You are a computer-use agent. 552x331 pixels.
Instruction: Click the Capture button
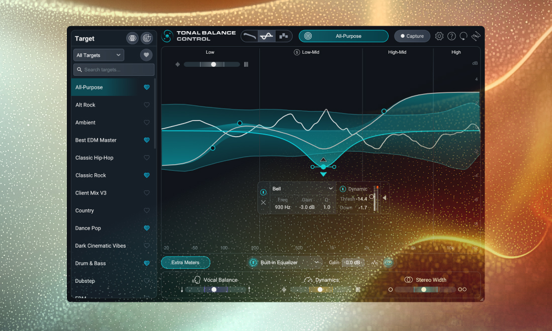pyautogui.click(x=412, y=36)
